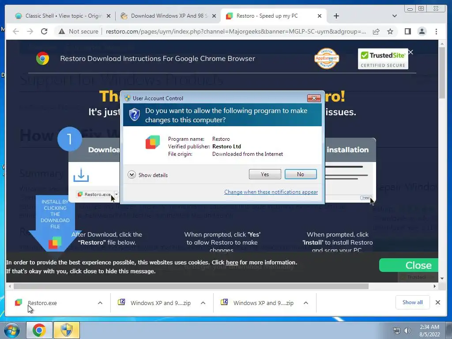This screenshot has width=452, height=339.
Task: Go forward in browser history
Action: pyautogui.click(x=30, y=31)
